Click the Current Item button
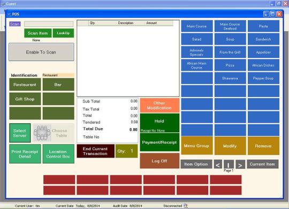 (263, 164)
